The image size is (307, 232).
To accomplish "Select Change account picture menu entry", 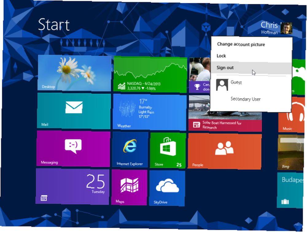I will (x=241, y=44).
